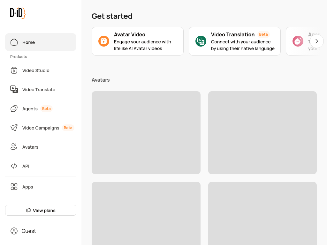Viewport: 327px width, 245px height.
Task: Click the Agents chat bubble icon
Action: (14, 109)
